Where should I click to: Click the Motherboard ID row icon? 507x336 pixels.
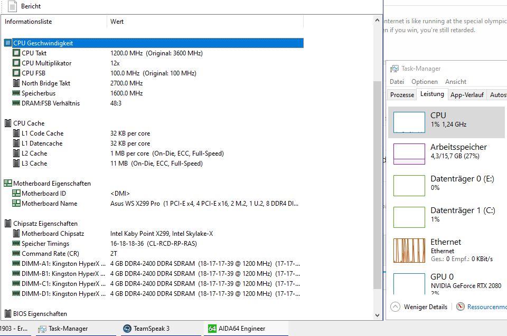click(16, 193)
